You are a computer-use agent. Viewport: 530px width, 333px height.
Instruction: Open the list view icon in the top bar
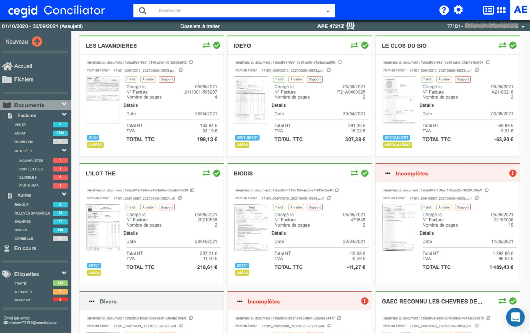pos(489,10)
